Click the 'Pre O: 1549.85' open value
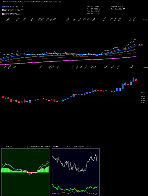The height and width of the screenshot is (196, 148). (94, 7)
